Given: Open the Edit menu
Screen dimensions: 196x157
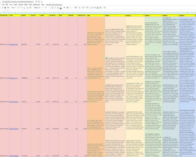Looking at the screenshot, I should [x=7, y=4].
